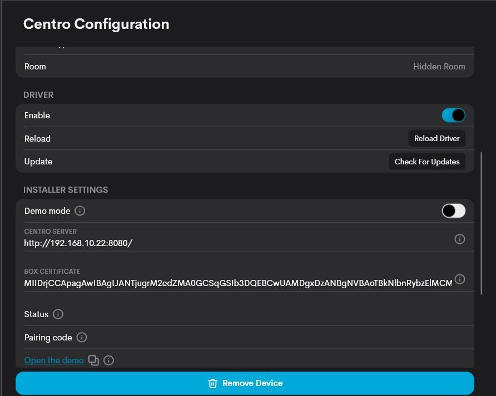Viewport: 496px width, 396px height.
Task: Click the Demo mode info icon
Action: coord(80,211)
